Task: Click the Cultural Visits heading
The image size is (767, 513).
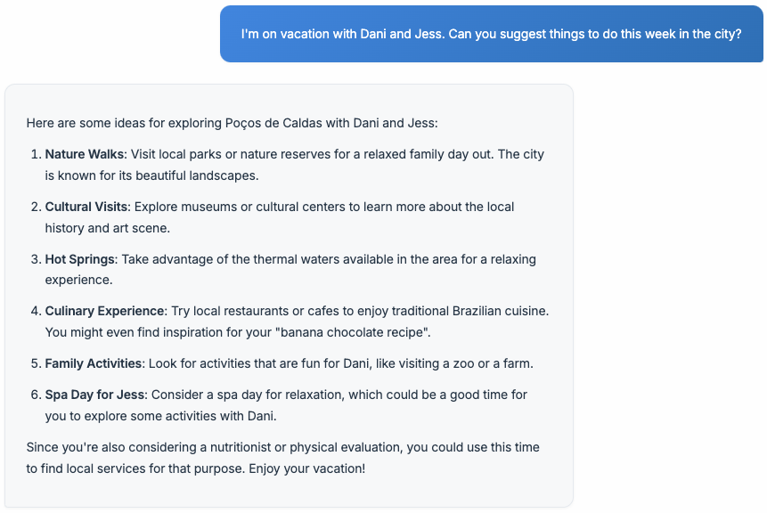Action: (x=86, y=207)
